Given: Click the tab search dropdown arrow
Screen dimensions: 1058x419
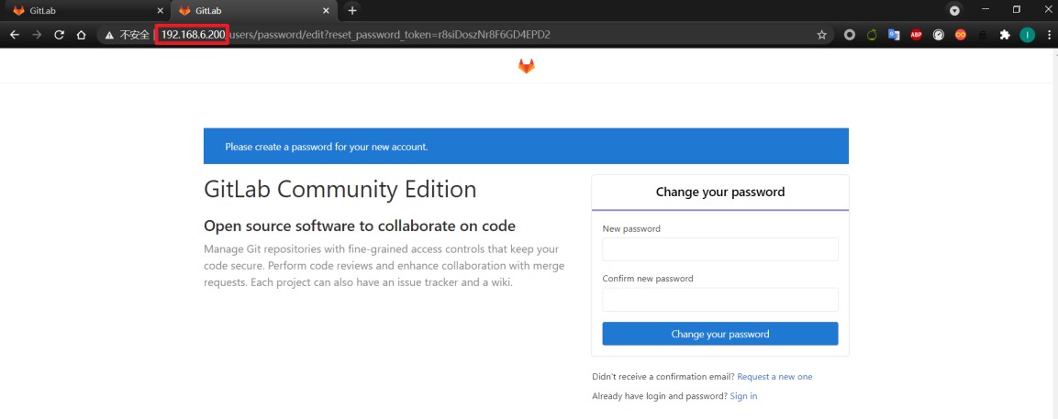Looking at the screenshot, I should pos(954,11).
